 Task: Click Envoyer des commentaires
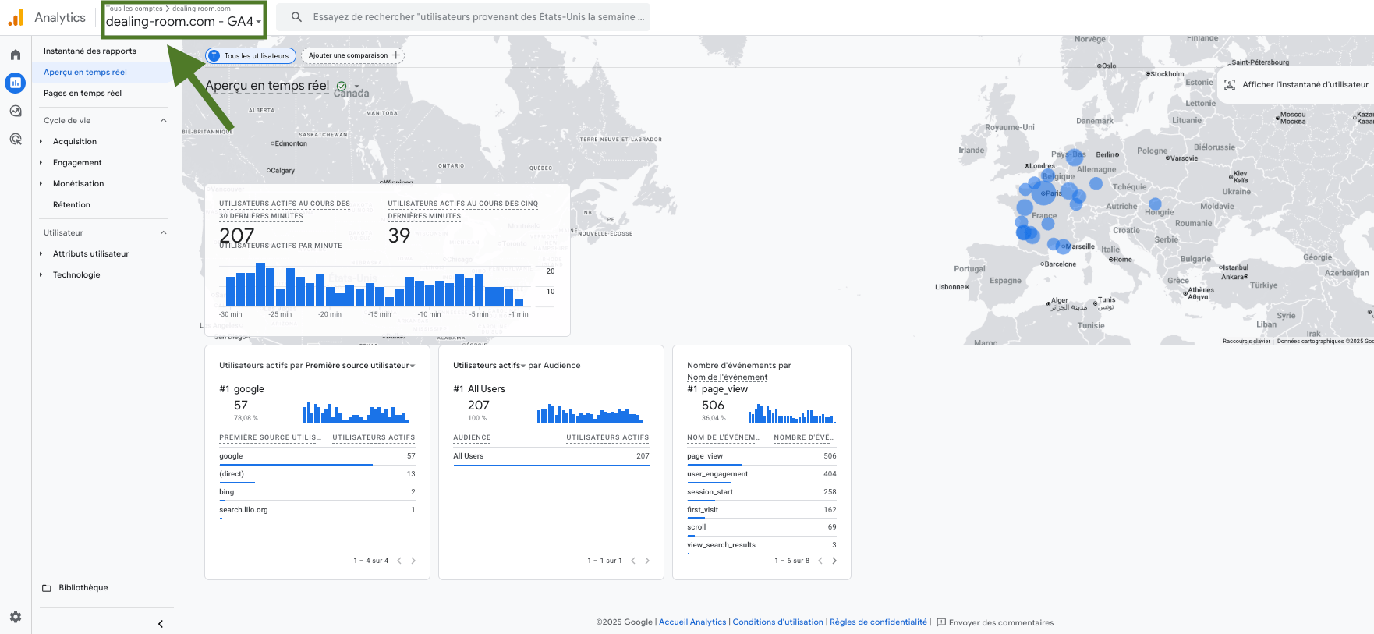[1000, 622]
